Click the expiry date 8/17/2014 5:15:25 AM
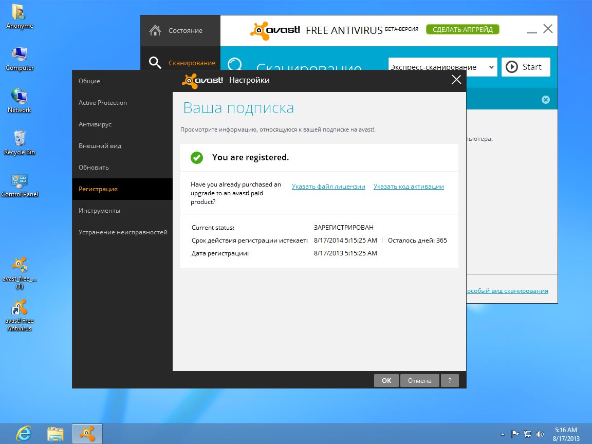The height and width of the screenshot is (444, 592). [345, 240]
